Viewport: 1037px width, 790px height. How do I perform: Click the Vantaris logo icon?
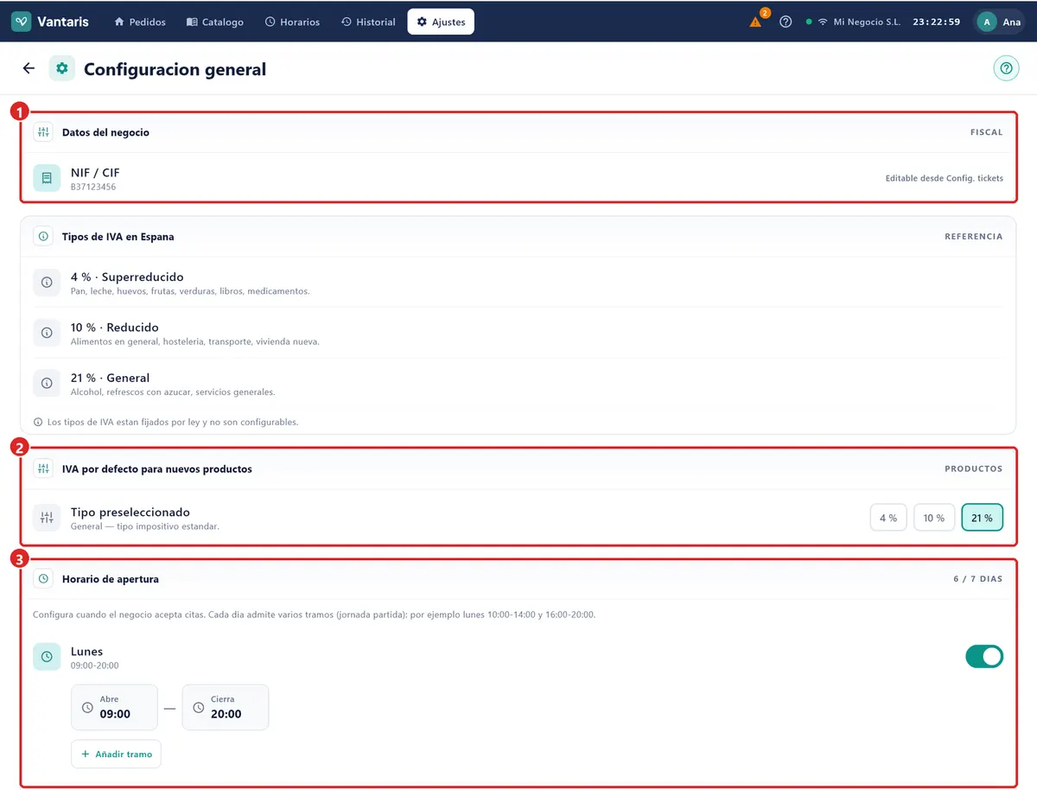[x=22, y=22]
